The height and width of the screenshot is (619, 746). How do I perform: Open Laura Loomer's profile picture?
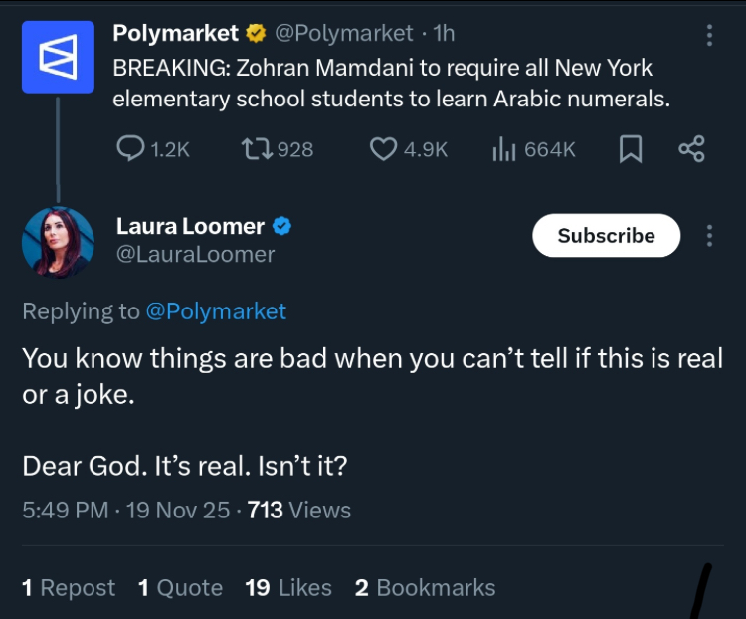pyautogui.click(x=58, y=242)
